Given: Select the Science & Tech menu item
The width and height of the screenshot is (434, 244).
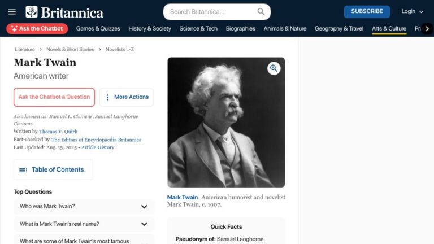Looking at the screenshot, I should tap(198, 28).
